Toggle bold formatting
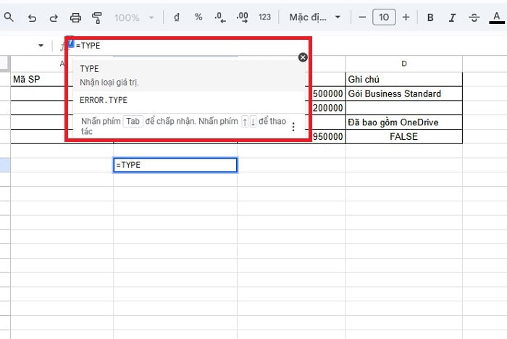 coord(430,17)
